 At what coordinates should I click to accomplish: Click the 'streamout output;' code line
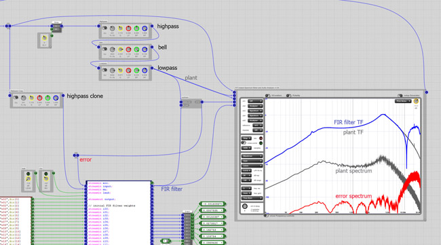[x=102, y=199]
